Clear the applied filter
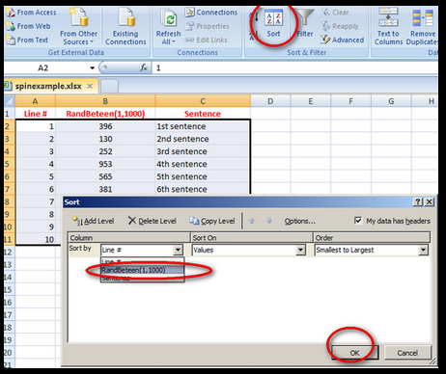The width and height of the screenshot is (446, 374). [335, 13]
